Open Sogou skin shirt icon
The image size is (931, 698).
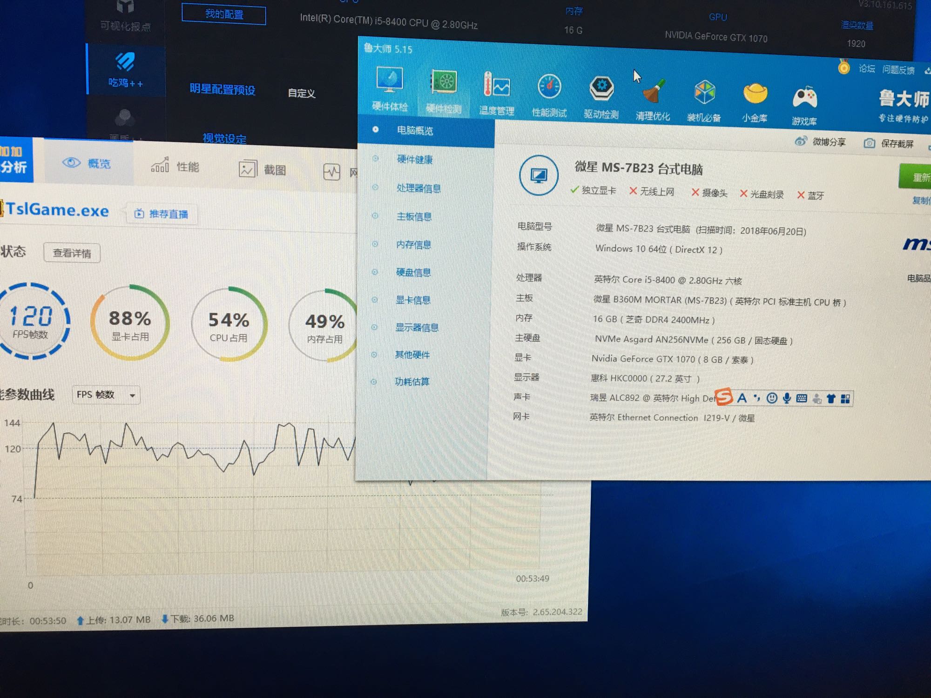(831, 399)
